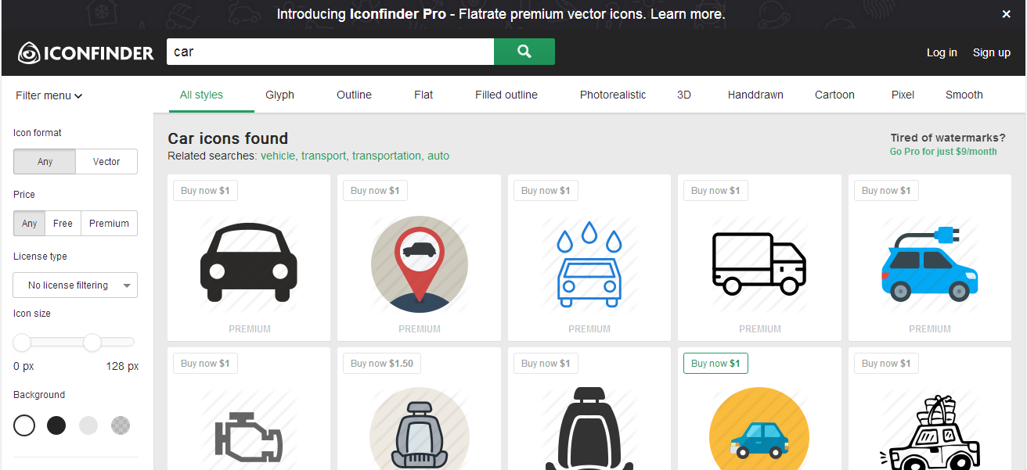Open the blue electric car with plug icon
This screenshot has width=1027, height=470.
[x=930, y=264]
